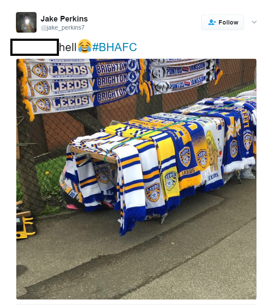Click the add-person icon inside Follow
The height and width of the screenshot is (305, 268).
[212, 22]
